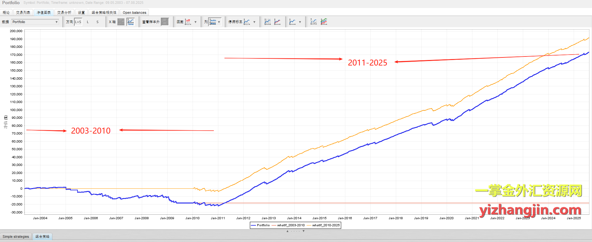
Task: Switch to Simple strategies bottom tab
Action: click(x=16, y=237)
